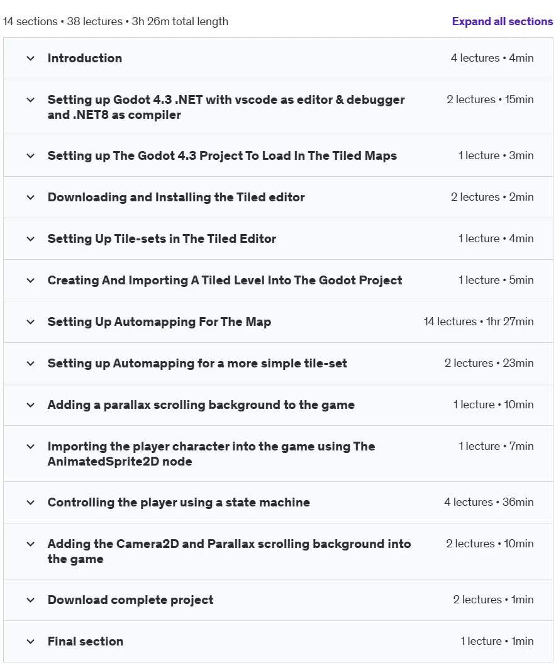
Task: Expand the Final section chevron
Action: pyautogui.click(x=31, y=642)
